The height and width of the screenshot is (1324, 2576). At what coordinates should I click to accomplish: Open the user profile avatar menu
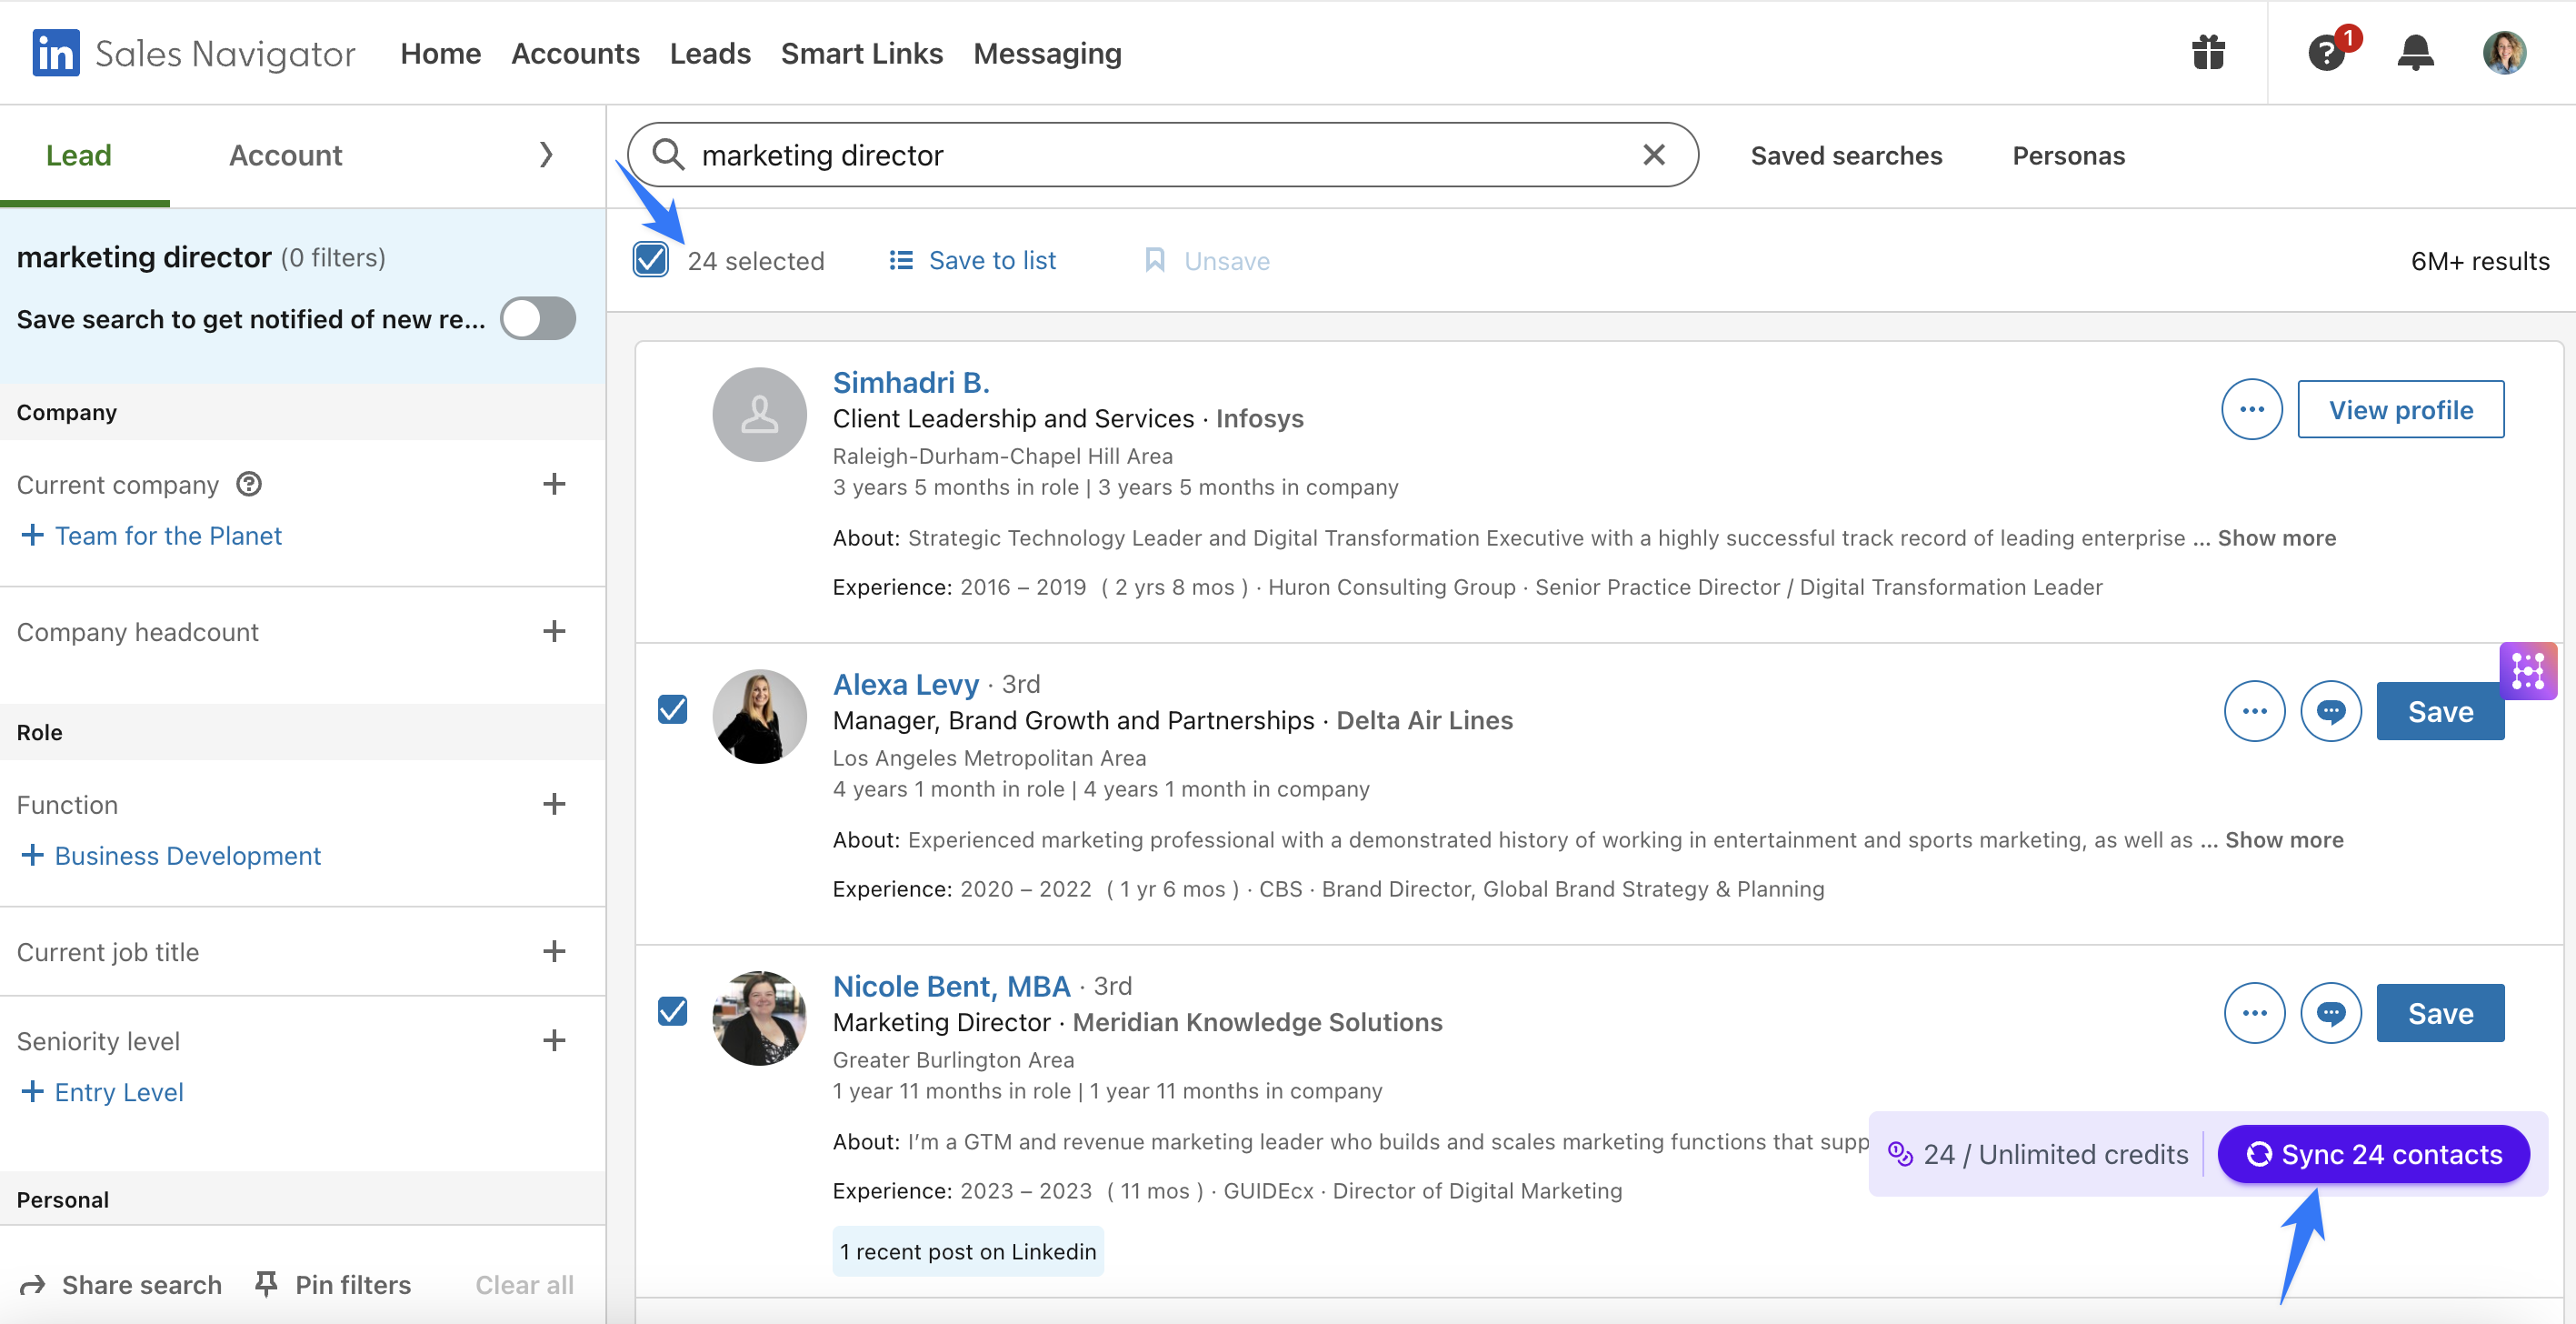2504,52
